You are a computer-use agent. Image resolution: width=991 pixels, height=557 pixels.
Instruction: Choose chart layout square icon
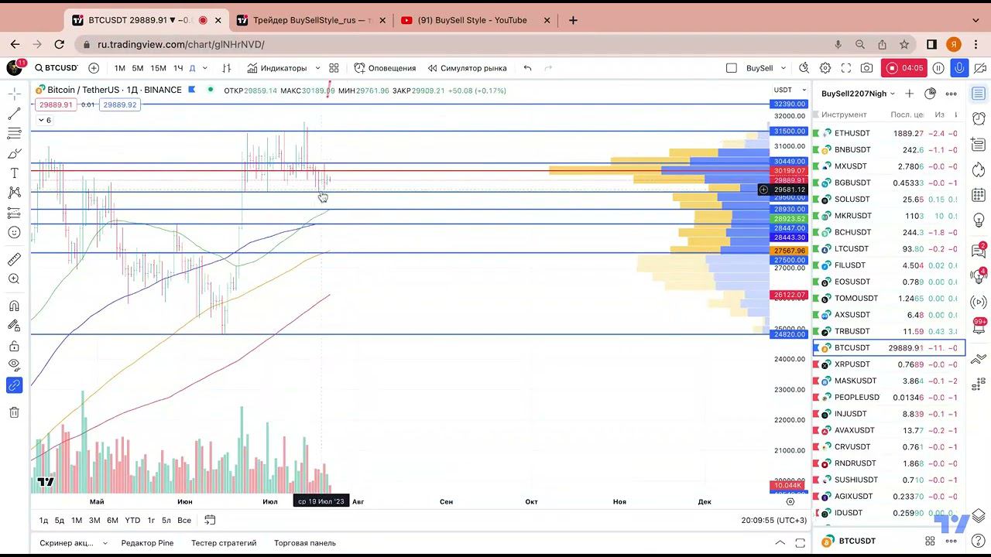pos(732,68)
